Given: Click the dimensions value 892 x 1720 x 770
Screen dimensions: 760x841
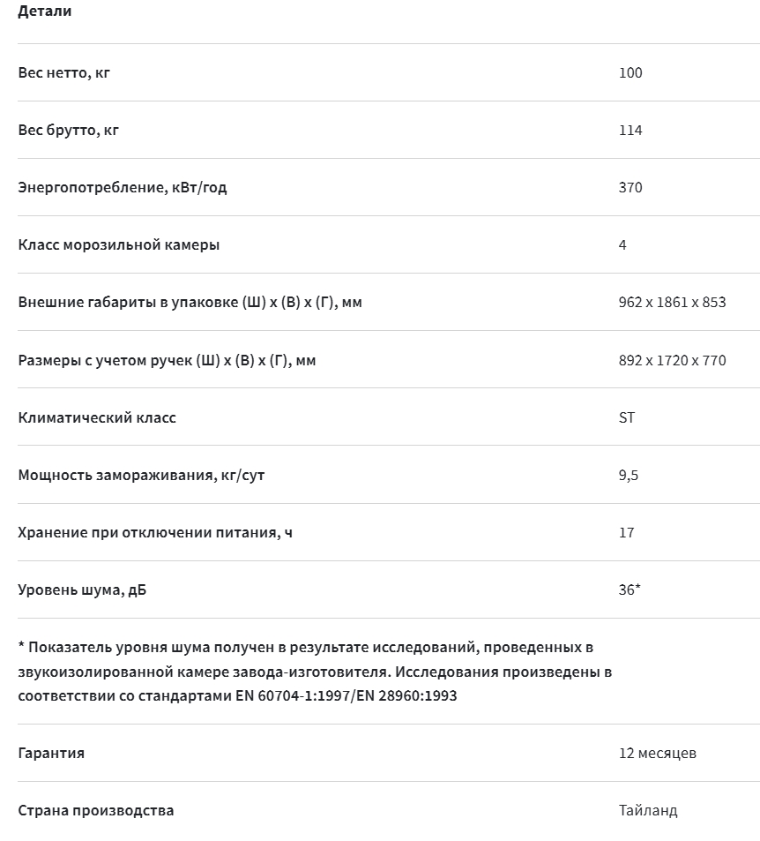Looking at the screenshot, I should point(672,360).
